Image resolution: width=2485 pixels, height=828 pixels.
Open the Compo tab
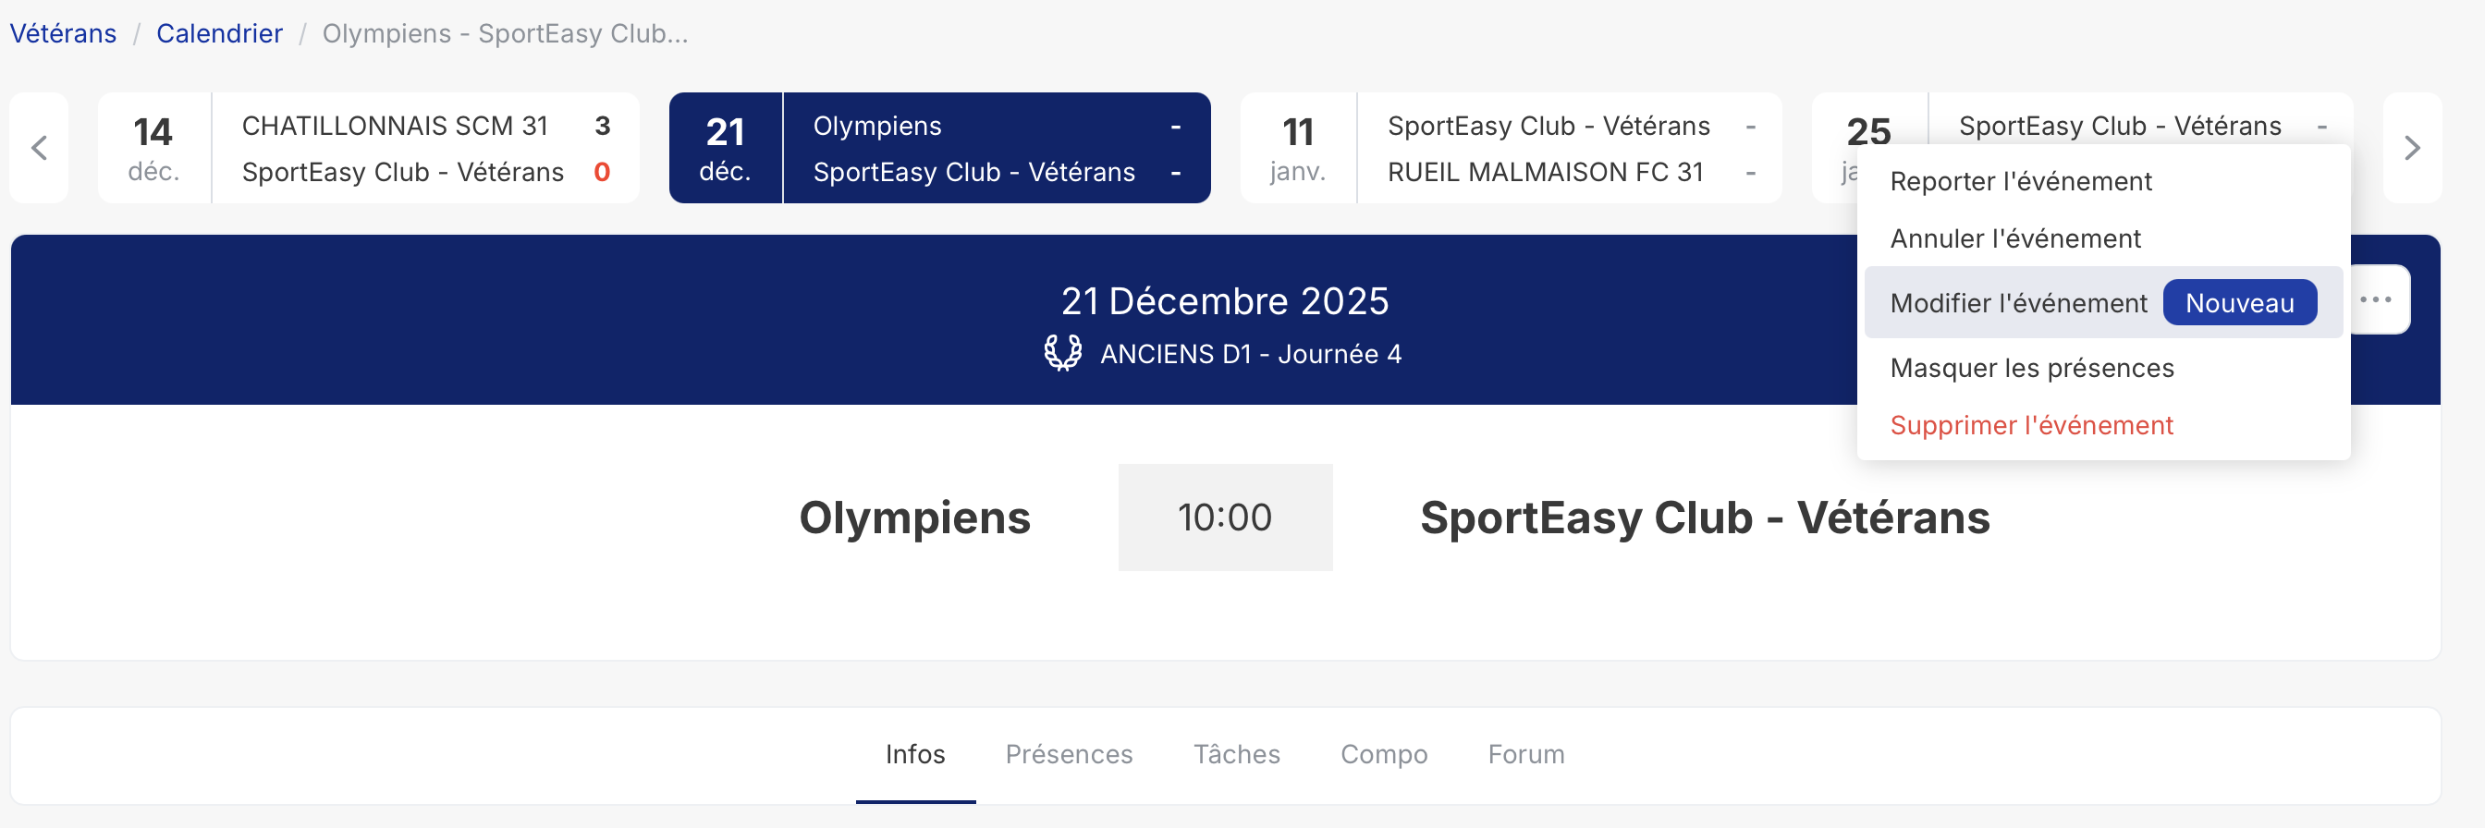click(1383, 754)
